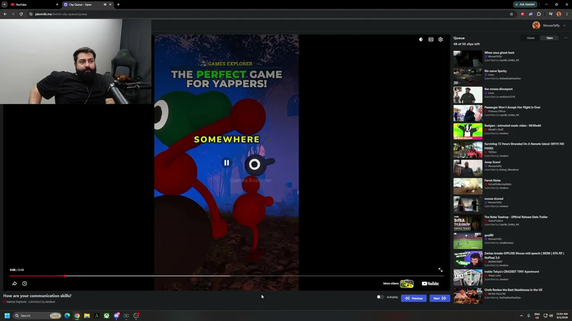Bookmark this page with the star icon

(x=511, y=14)
